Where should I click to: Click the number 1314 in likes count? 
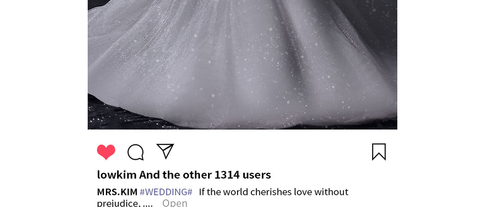coord(227,174)
